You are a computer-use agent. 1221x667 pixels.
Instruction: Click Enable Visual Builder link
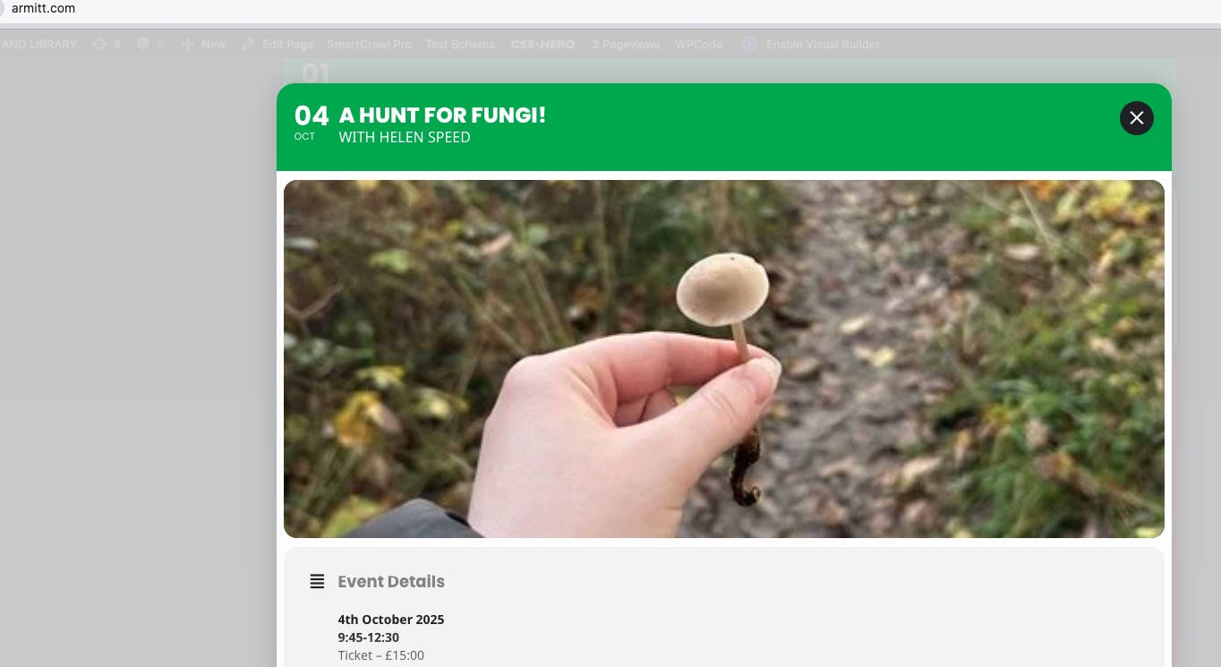[x=823, y=44]
